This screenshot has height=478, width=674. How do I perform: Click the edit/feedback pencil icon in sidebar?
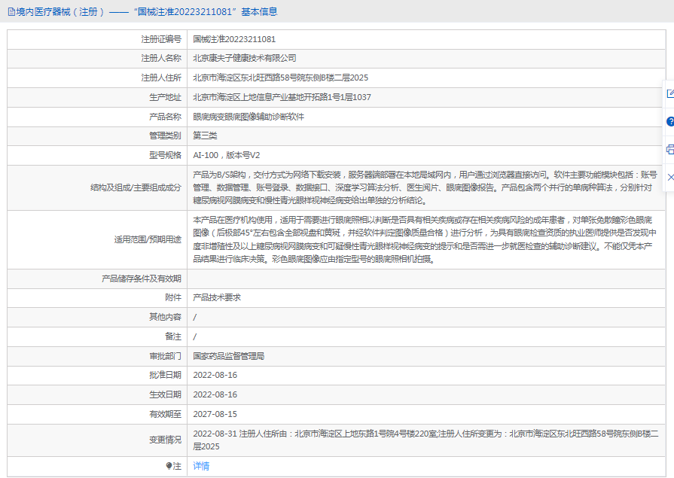669,94
